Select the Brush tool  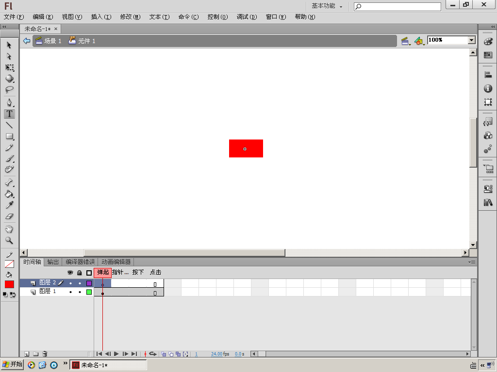[10, 159]
